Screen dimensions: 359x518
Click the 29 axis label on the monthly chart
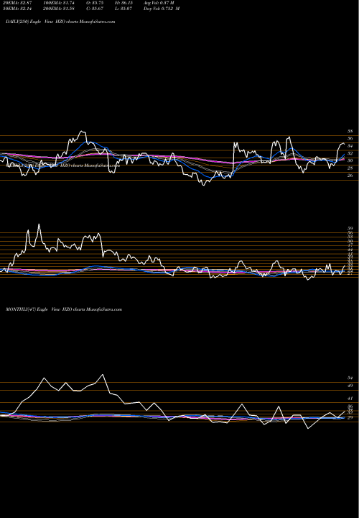click(350, 418)
